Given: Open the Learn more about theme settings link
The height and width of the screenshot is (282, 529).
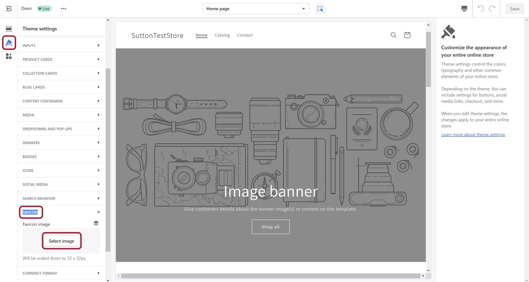Looking at the screenshot, I should (473, 134).
